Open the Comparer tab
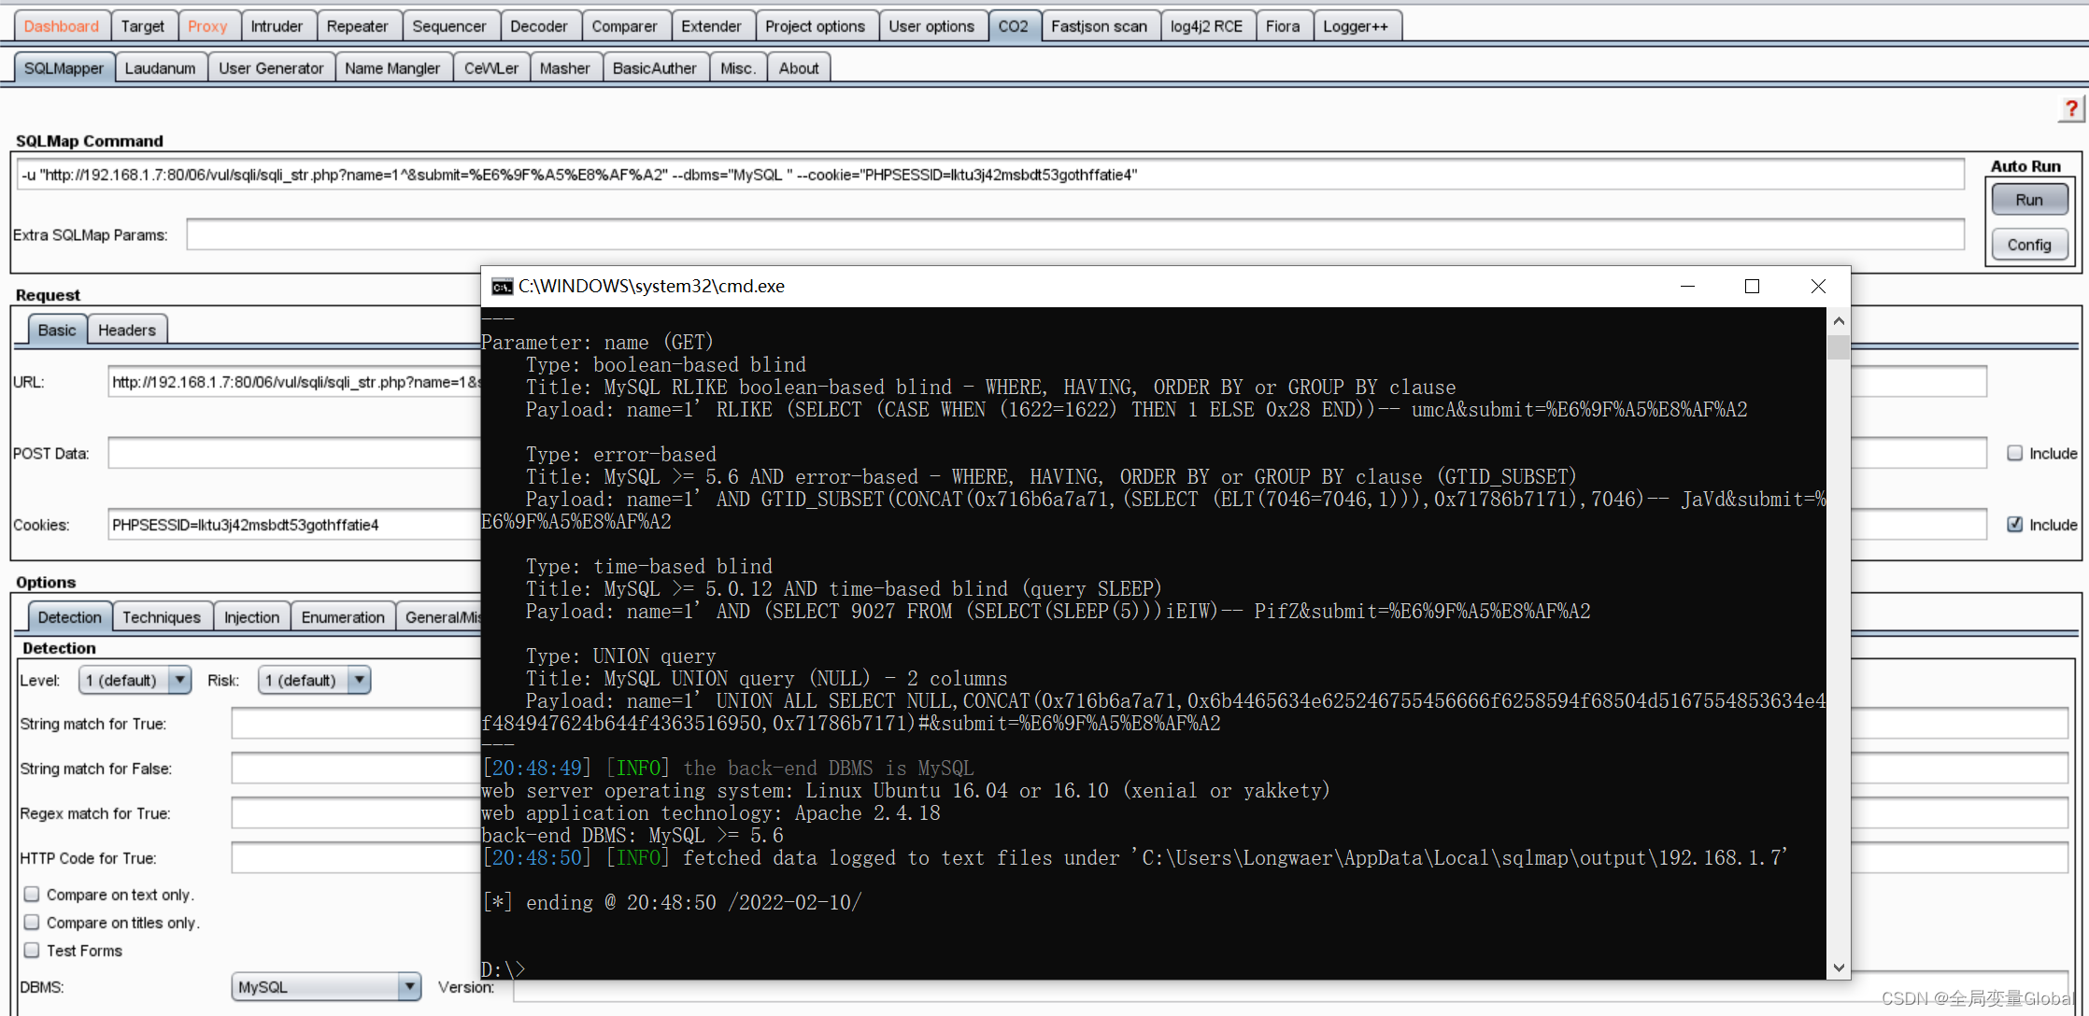The width and height of the screenshot is (2089, 1016). pos(624,26)
